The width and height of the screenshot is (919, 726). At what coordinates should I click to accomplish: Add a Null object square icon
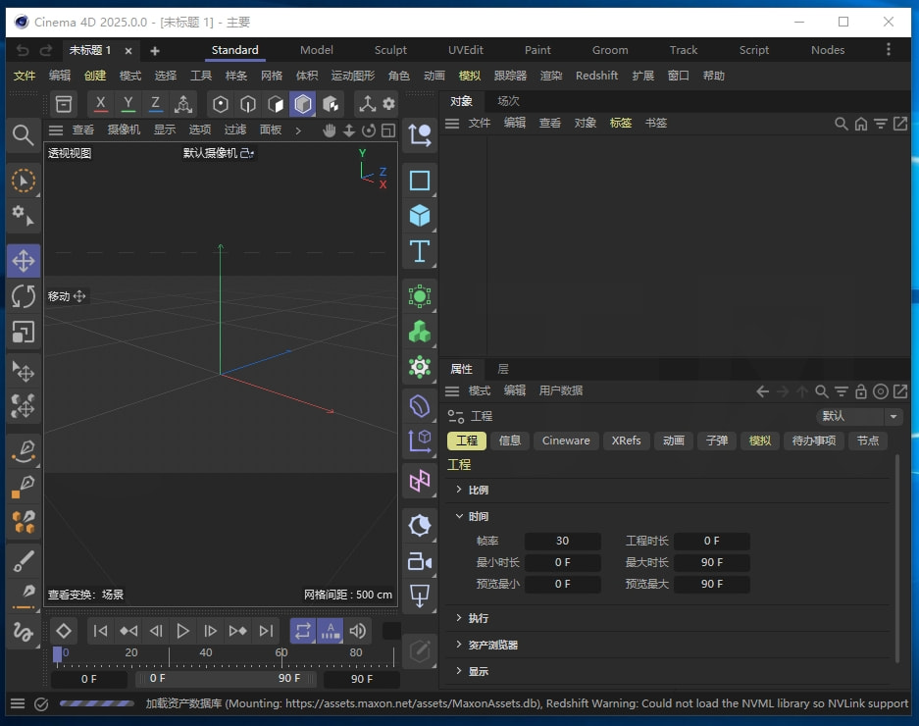420,181
